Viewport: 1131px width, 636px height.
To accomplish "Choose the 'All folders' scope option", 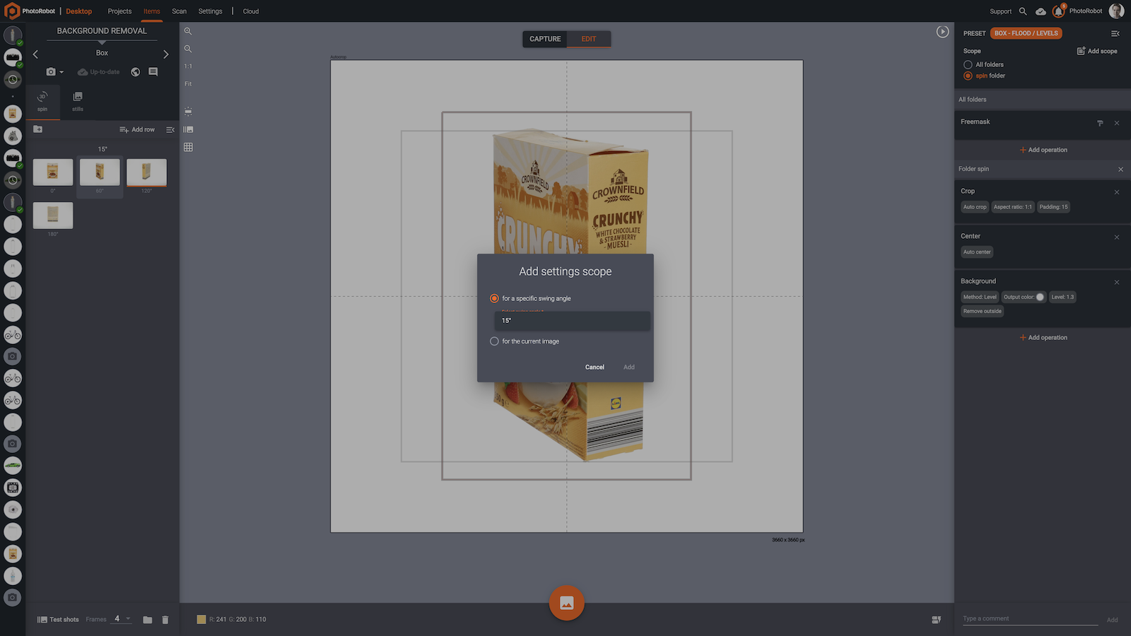I will point(968,64).
